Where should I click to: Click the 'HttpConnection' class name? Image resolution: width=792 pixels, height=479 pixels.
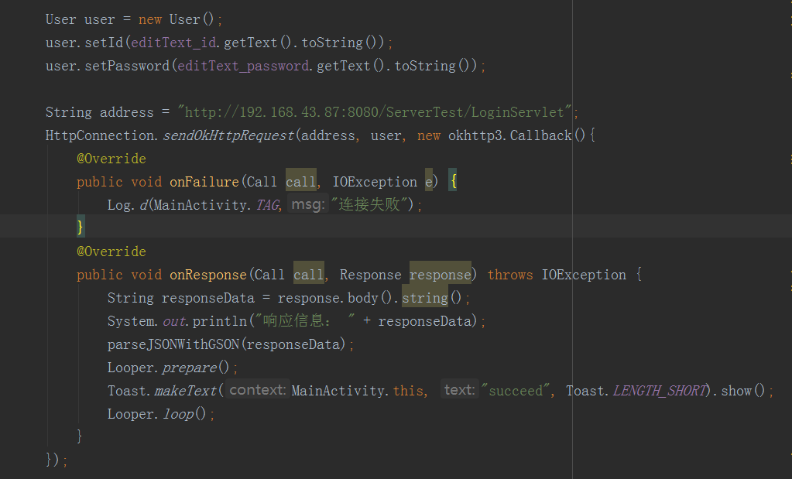pyautogui.click(x=100, y=135)
